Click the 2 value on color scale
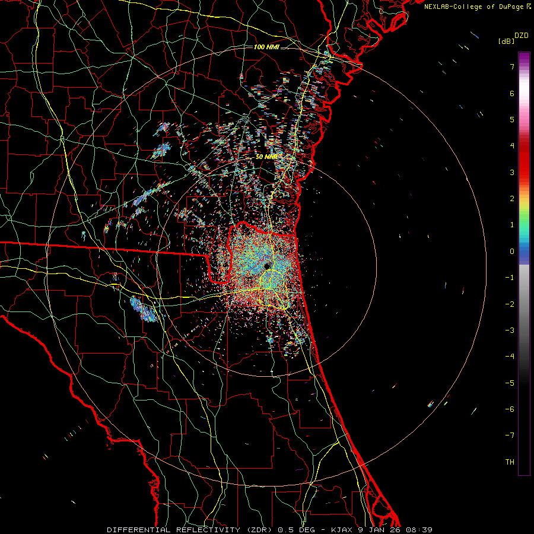This screenshot has width=534, height=534. coord(512,199)
